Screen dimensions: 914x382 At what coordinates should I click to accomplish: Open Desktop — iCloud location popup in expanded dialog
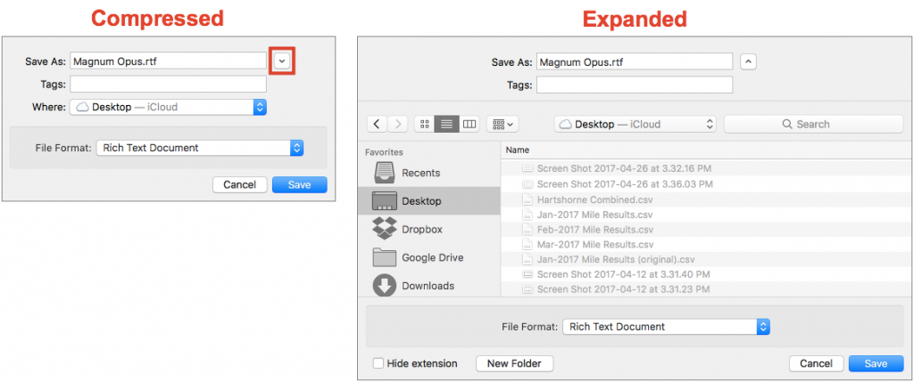(x=635, y=124)
